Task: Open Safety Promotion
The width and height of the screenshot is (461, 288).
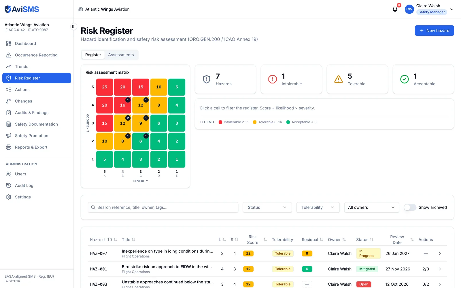Action: pyautogui.click(x=37, y=136)
